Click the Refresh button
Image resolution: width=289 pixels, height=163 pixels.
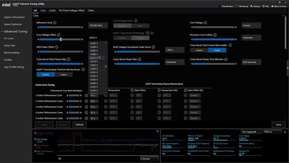point(79,125)
